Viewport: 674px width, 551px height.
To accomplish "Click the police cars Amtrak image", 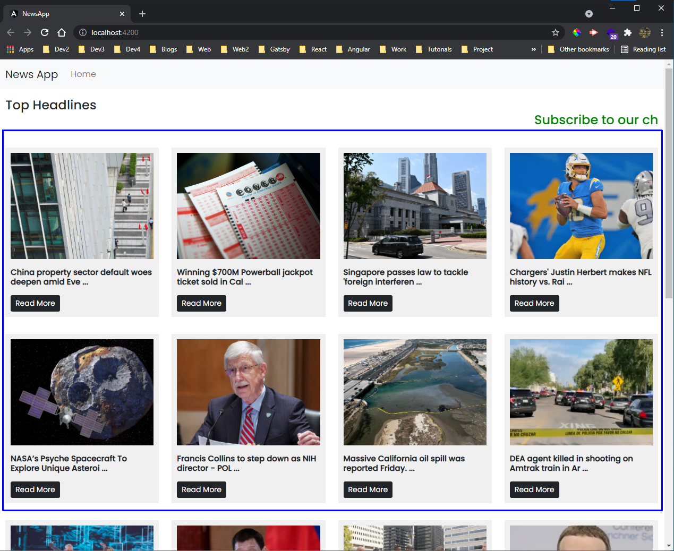I will (x=581, y=392).
